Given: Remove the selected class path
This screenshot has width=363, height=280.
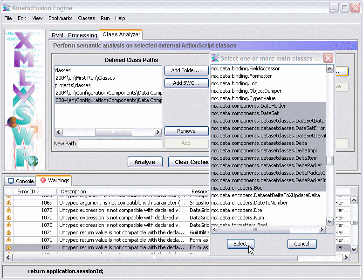Looking at the screenshot, I should coord(186,131).
